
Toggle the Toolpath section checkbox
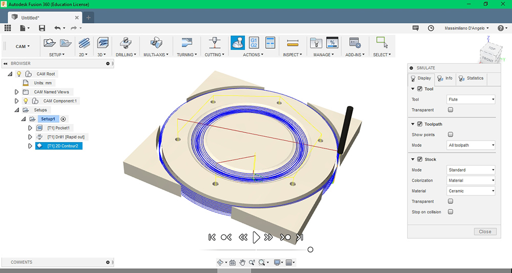(x=420, y=124)
